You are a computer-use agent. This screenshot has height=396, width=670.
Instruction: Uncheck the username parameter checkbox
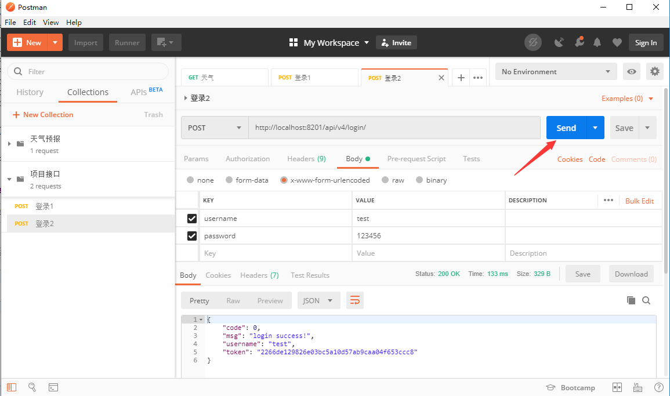coord(192,218)
